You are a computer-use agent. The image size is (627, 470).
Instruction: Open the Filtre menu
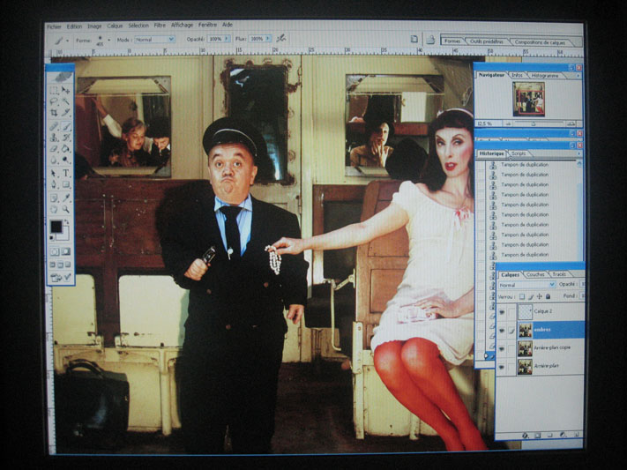160,26
